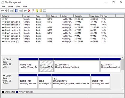Click the disk pane scroll up arrow
This screenshot has height=98, width=125.
[x=123, y=58]
